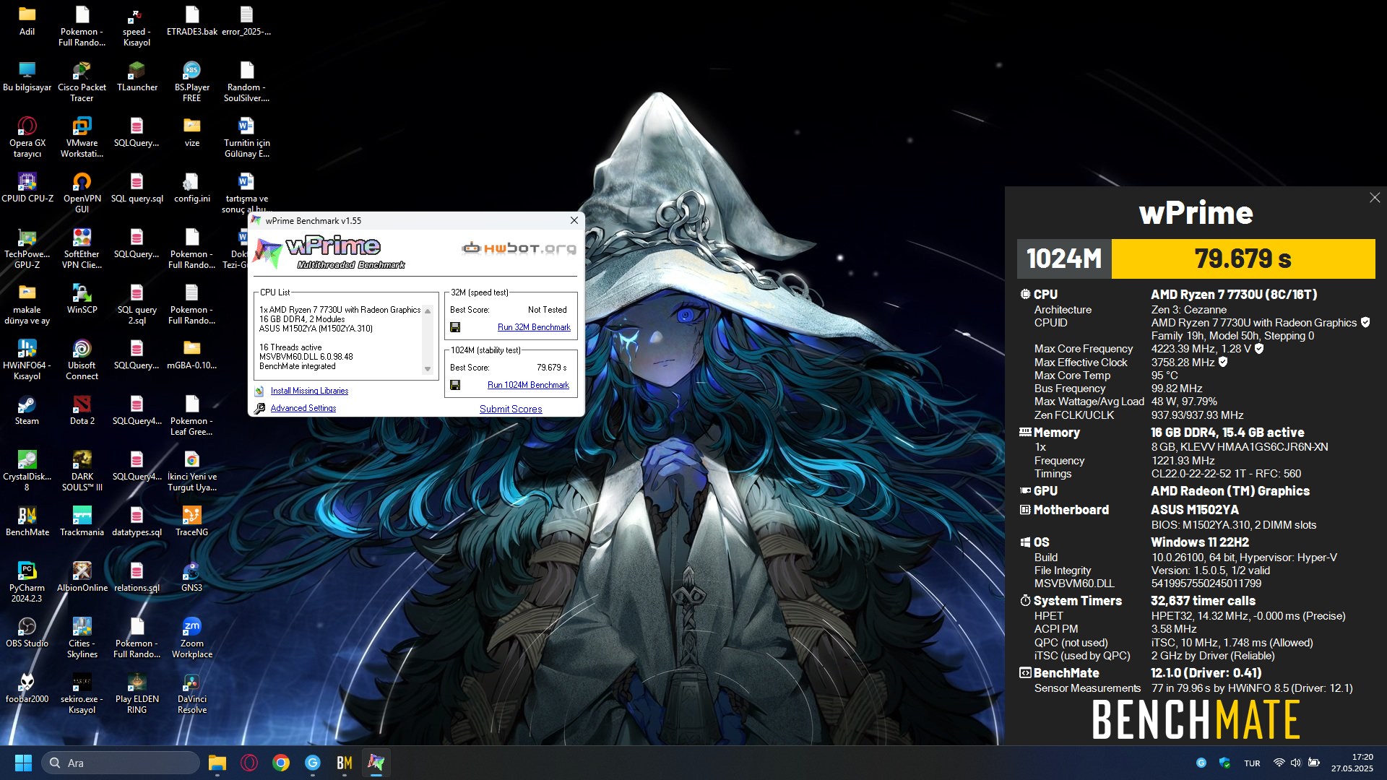The image size is (1387, 780).
Task: Click save icon under 1024M stability test
Action: 455,385
